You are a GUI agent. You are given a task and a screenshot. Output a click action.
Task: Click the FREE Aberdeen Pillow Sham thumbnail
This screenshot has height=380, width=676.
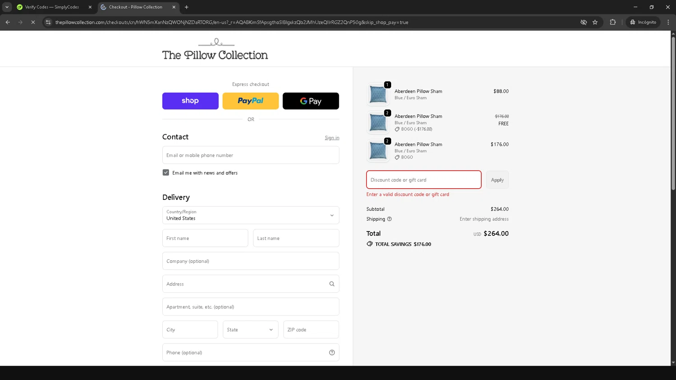[x=378, y=122]
